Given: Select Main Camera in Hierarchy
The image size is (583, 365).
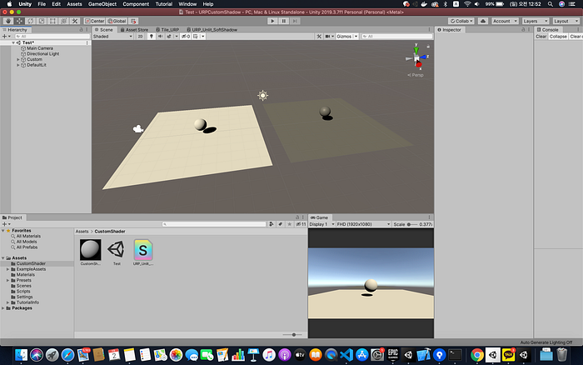Looking at the screenshot, I should [40, 48].
